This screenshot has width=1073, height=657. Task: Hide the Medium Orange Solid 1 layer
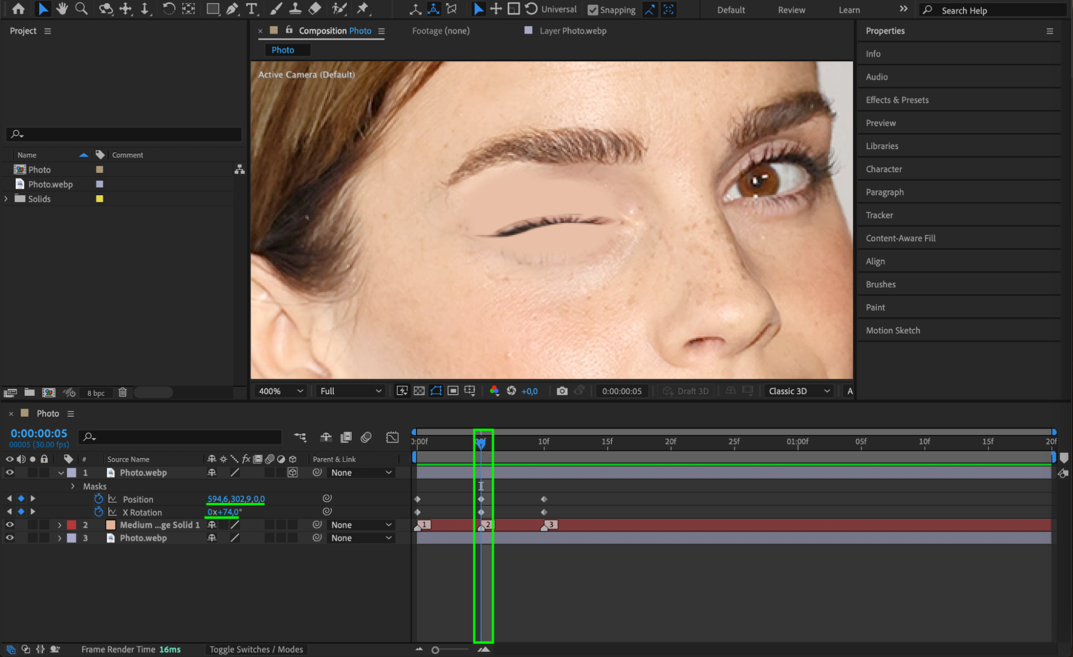point(10,525)
